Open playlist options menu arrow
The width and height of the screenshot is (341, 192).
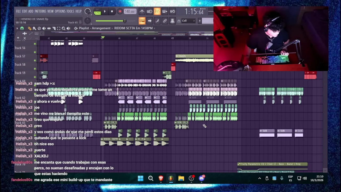[x=17, y=28]
